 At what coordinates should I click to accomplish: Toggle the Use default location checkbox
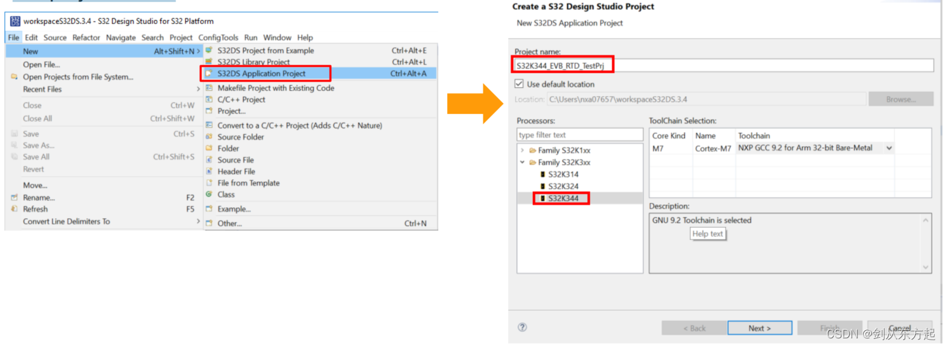point(519,84)
